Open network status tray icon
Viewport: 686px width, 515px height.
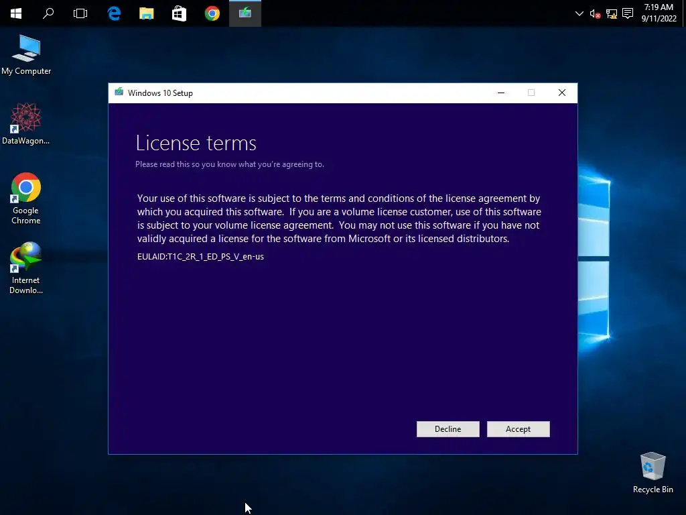[611, 14]
